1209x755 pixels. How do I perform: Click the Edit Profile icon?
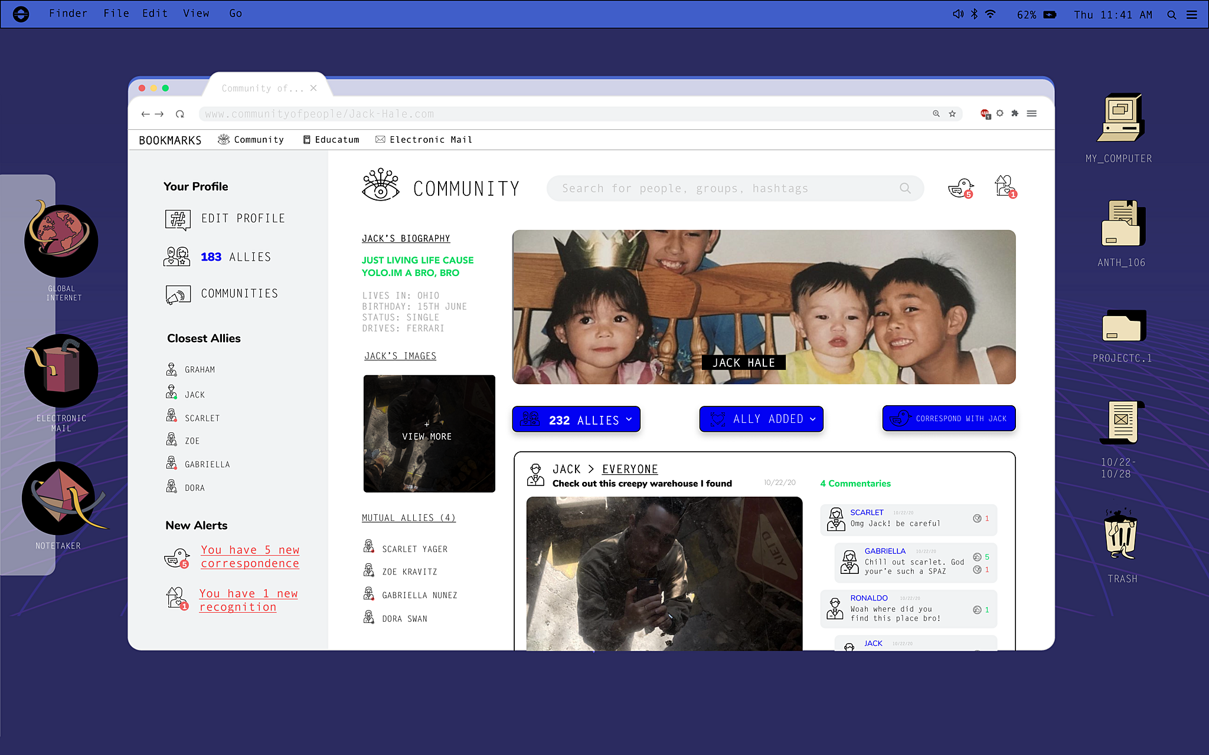(178, 219)
